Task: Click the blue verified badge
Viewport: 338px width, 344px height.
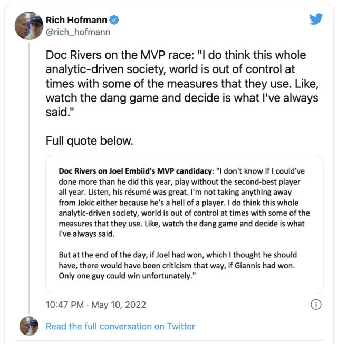Action: pos(114,21)
